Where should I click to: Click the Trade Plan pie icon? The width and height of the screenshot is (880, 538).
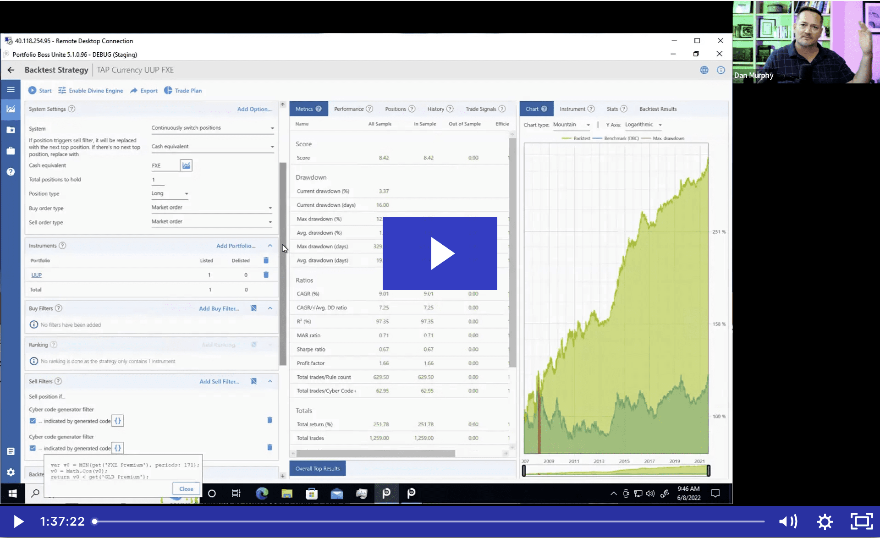click(x=168, y=90)
